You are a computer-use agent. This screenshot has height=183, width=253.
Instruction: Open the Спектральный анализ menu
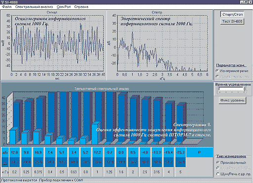tap(34, 7)
